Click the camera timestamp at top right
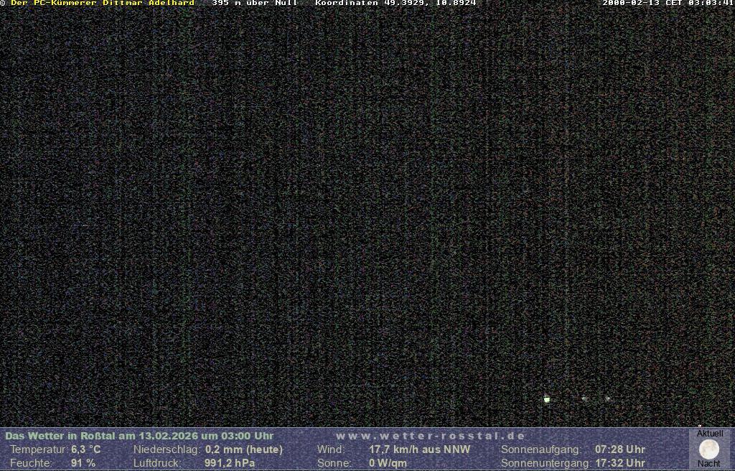Viewport: 735px width, 471px height. (668, 3)
